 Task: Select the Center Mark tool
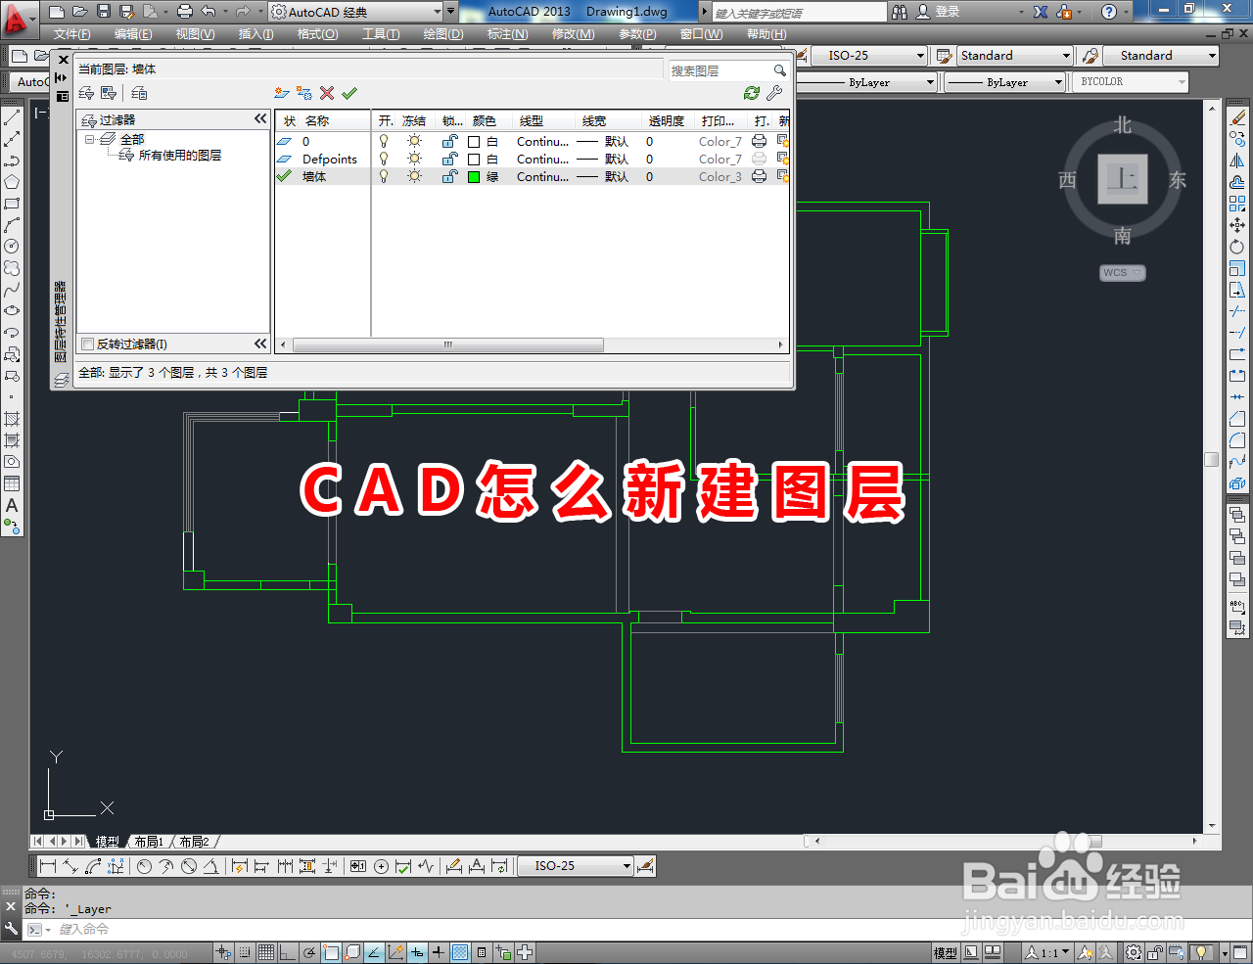(381, 866)
